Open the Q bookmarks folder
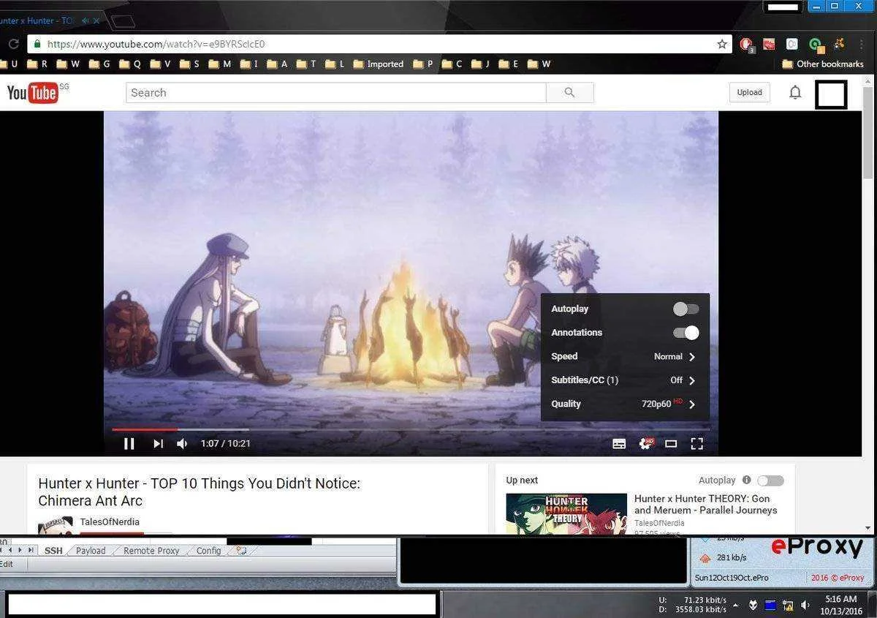The height and width of the screenshot is (618, 877). (130, 64)
